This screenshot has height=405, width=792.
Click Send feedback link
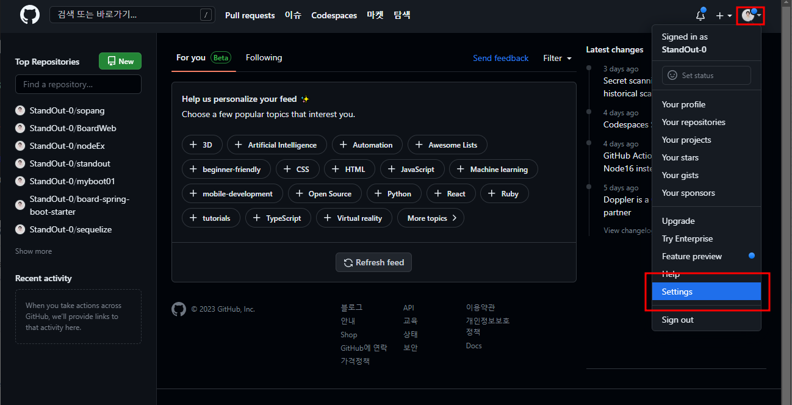pyautogui.click(x=500, y=58)
